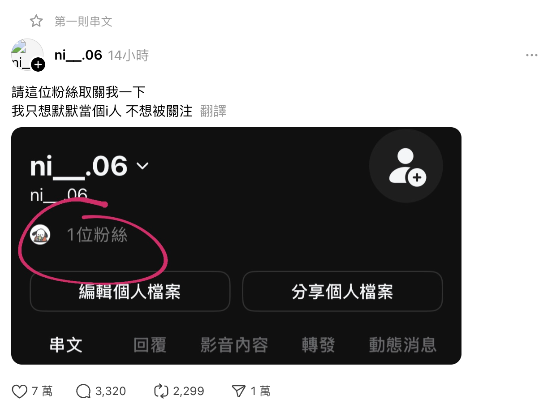
Task: Open the three-dot more options menu
Action: tap(531, 55)
